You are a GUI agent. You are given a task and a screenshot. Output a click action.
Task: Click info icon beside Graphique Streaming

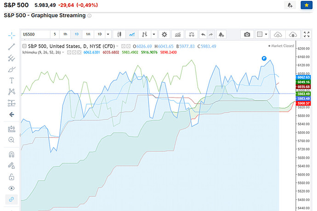[x=90, y=16]
